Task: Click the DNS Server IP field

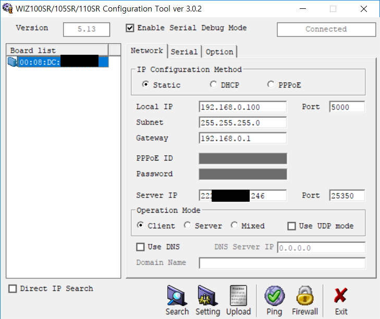Action: coord(321,248)
